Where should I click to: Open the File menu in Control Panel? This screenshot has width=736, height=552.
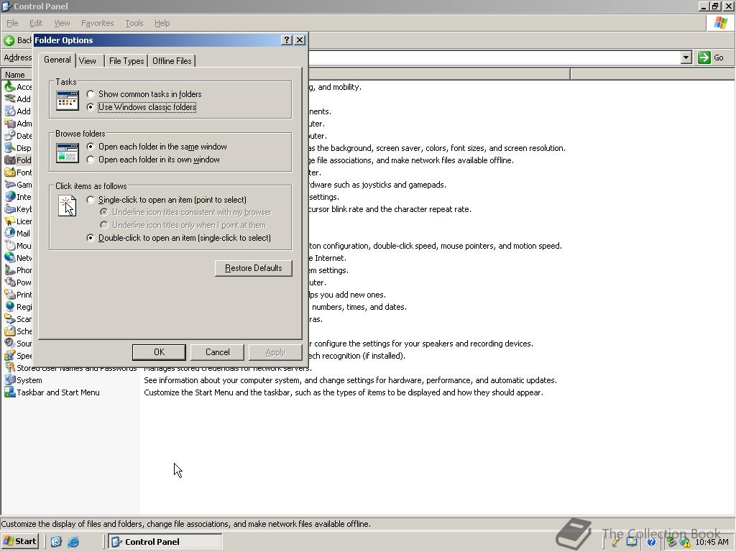tap(12, 23)
